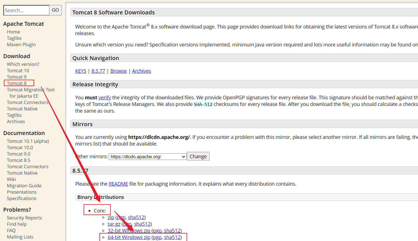Open Tomcat 8.5 documentation
Screen dimensions: 418x241
point(19,160)
